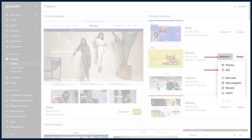The width and height of the screenshot is (252, 140).
Task: Collapse the Themes submenu chevron
Action: click(x=36, y=59)
